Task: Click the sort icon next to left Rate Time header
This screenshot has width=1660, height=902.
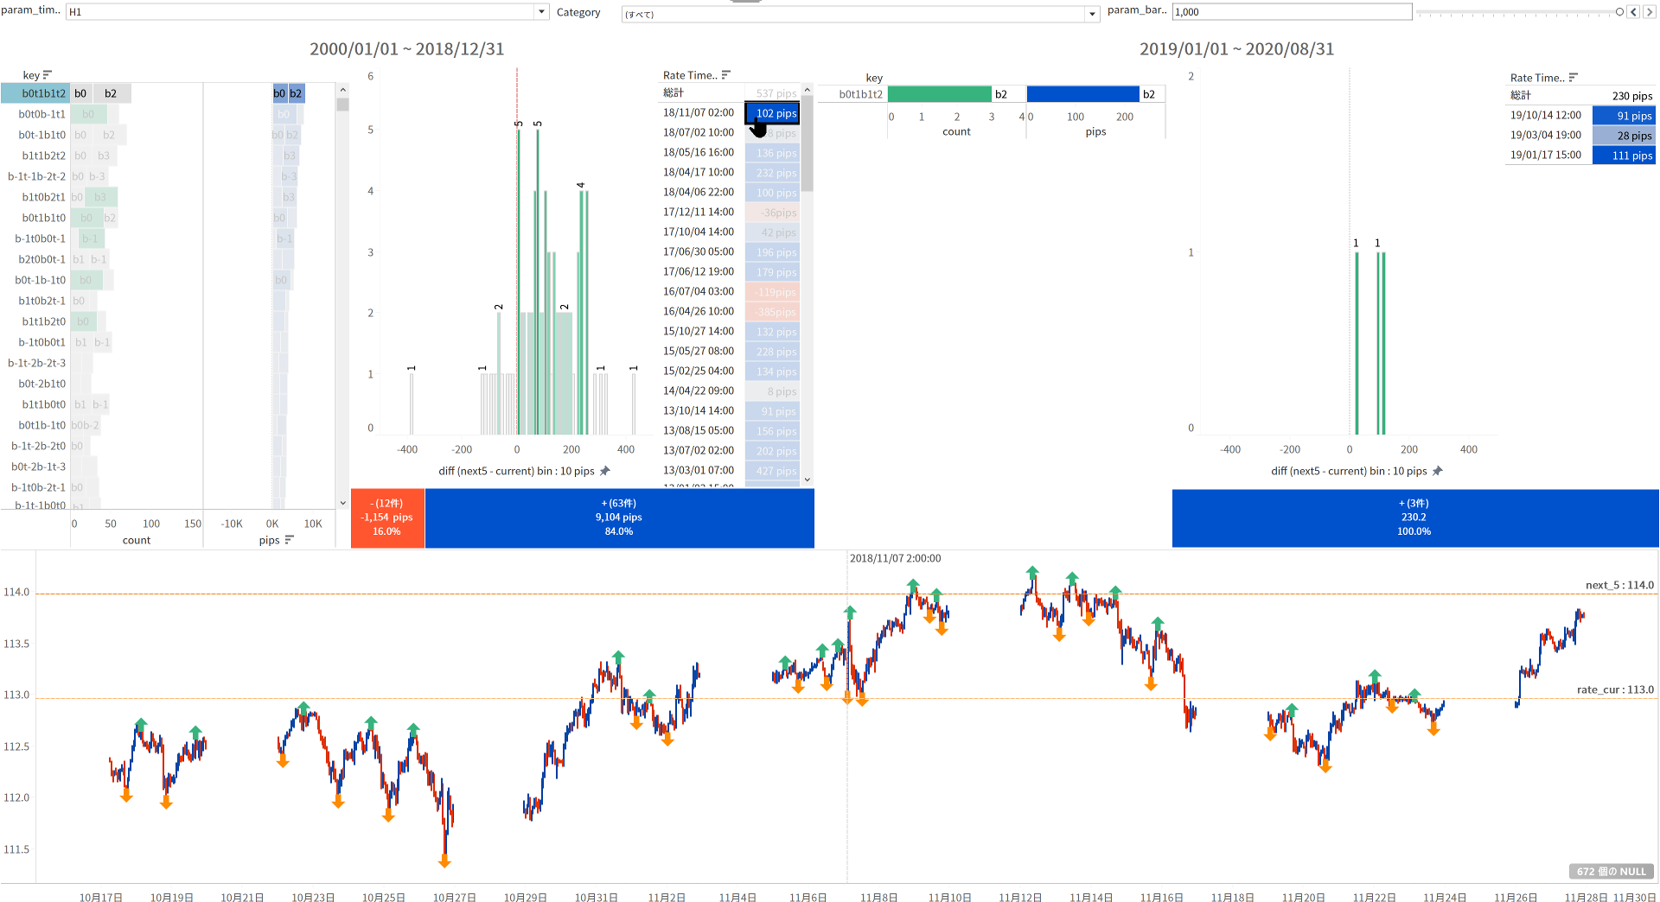Action: coord(726,75)
